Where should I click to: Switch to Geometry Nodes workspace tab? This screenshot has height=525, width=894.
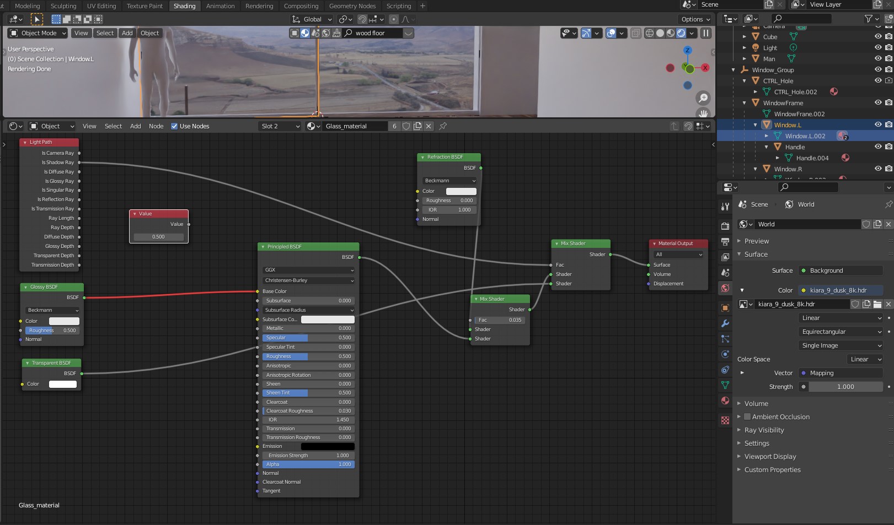pyautogui.click(x=352, y=6)
